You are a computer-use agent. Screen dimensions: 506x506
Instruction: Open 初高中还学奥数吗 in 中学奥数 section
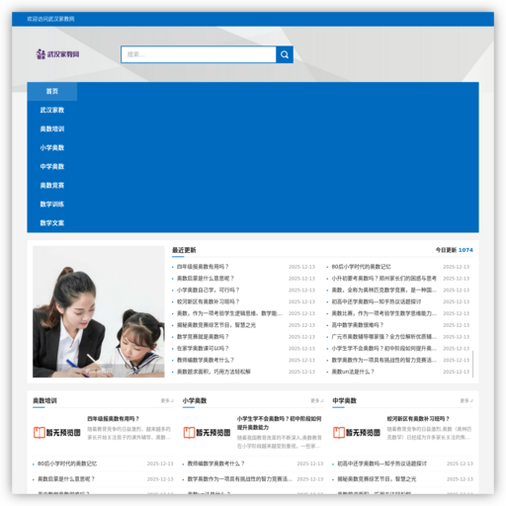(381, 464)
